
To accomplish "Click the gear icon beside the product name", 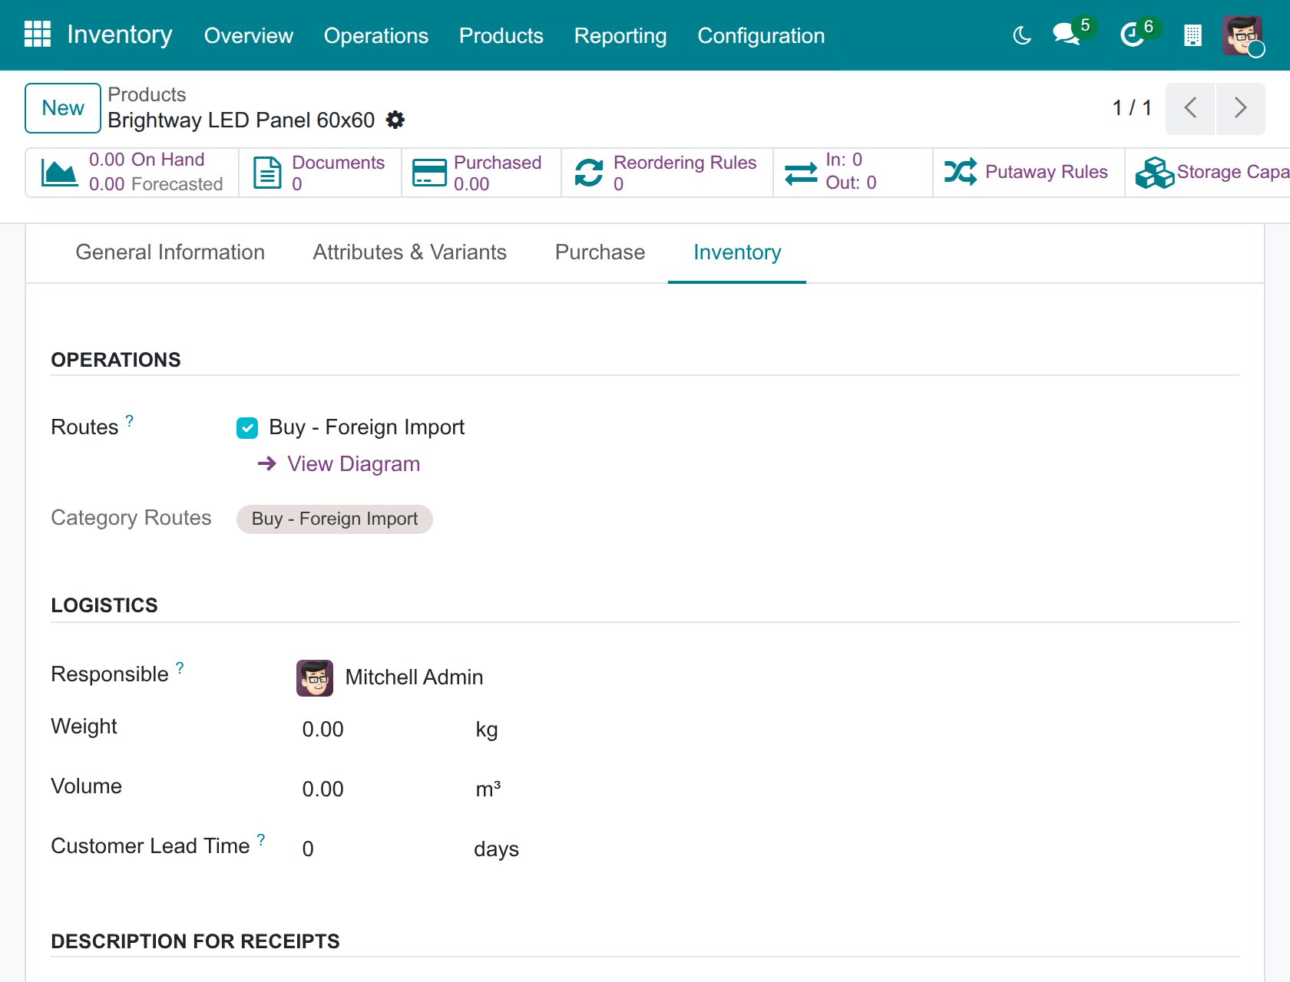I will [395, 120].
